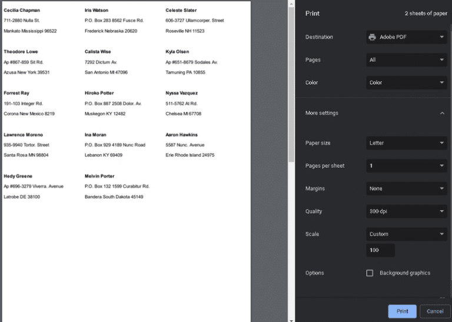Click the address 711-2880 Nulla St.

pyautogui.click(x=22, y=21)
